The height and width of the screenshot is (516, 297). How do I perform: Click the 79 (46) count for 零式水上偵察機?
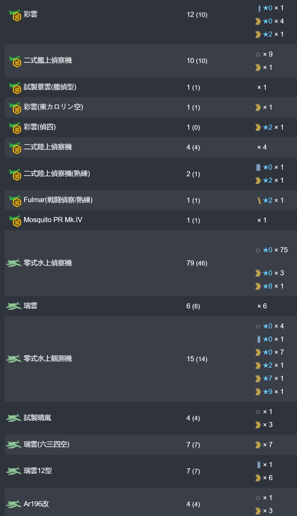pyautogui.click(x=197, y=263)
